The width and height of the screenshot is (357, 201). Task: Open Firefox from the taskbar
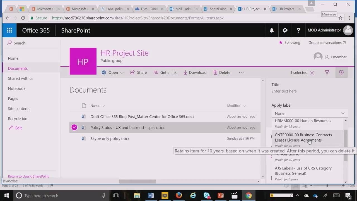[179, 195]
